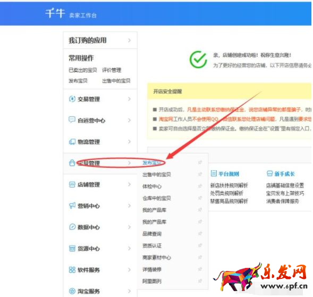The height and width of the screenshot is (297, 313).
Task: Open the 评价管理 shortcut link
Action: click(x=112, y=70)
